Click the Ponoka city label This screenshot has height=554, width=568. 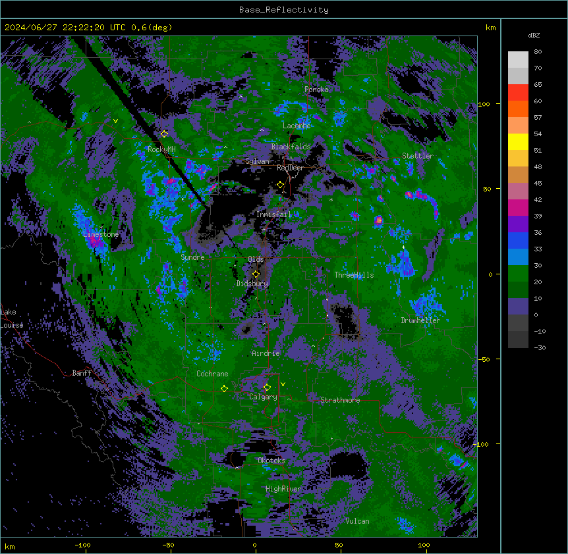(x=316, y=89)
